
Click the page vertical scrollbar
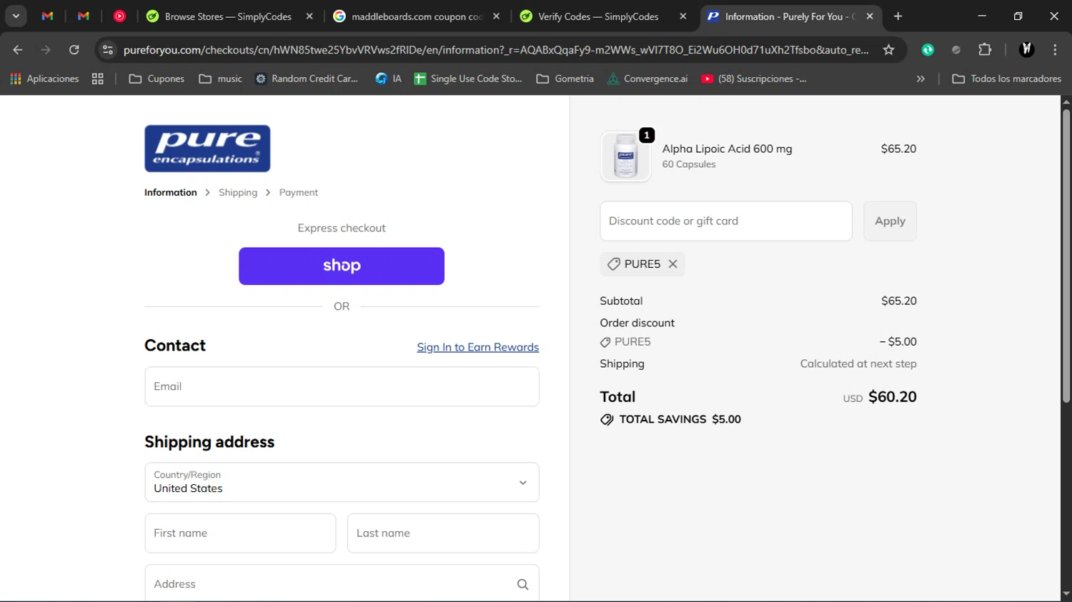1066,255
